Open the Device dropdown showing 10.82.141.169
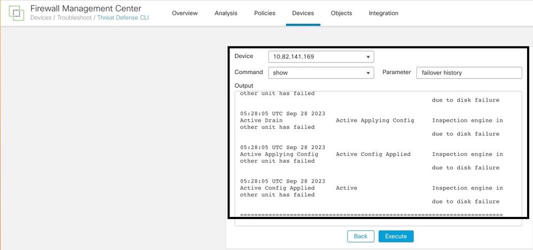This screenshot has height=250, width=533. (321, 57)
